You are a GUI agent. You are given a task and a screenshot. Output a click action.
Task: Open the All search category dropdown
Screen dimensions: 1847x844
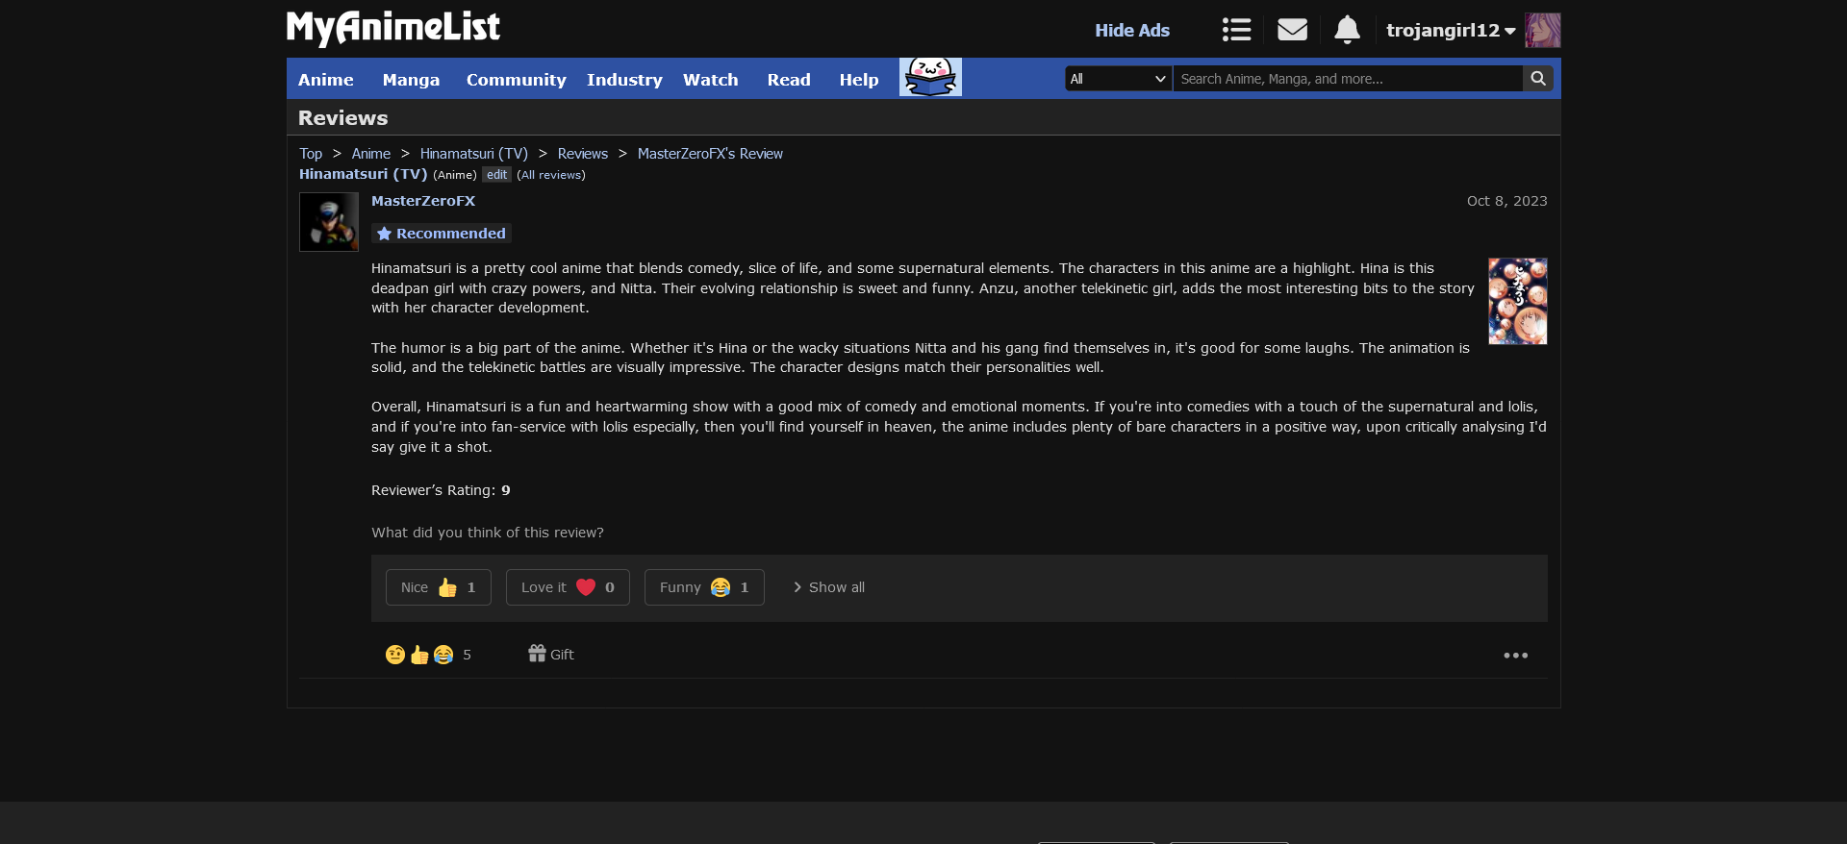click(x=1118, y=79)
